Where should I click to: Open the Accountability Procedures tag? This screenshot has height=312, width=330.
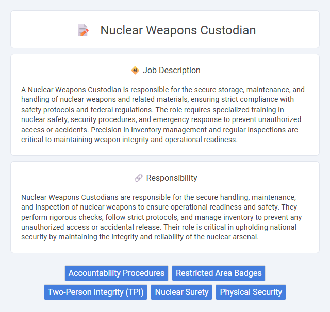tap(117, 273)
